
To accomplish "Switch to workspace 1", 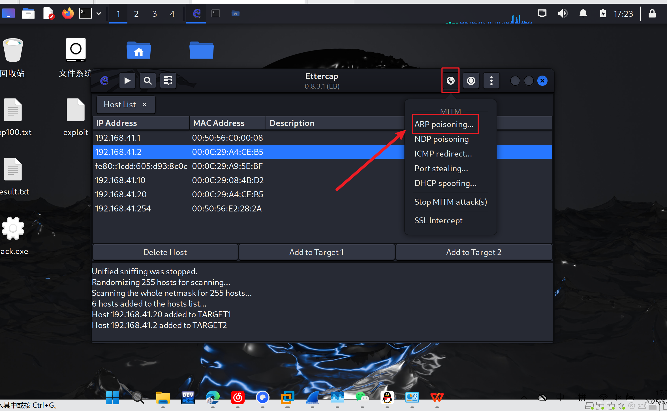I will [118, 14].
